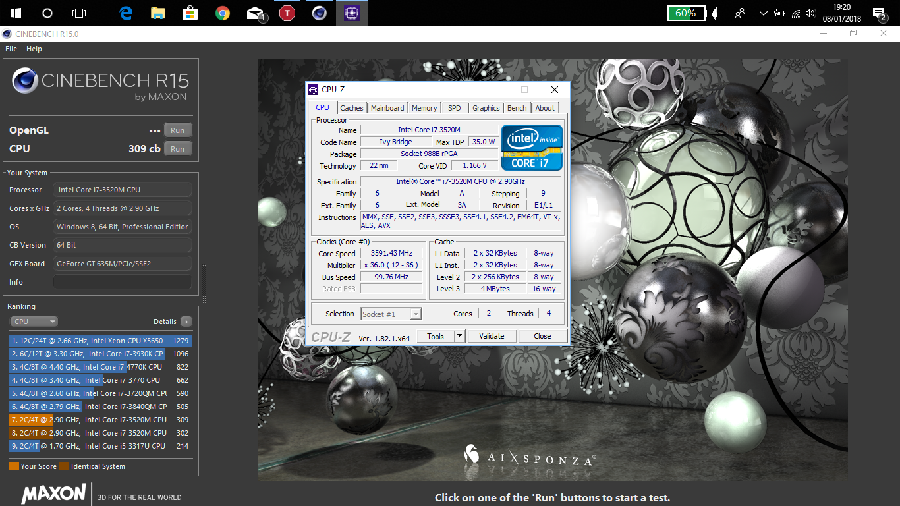Select ranking row Core i5-3317U
The height and width of the screenshot is (506, 900).
tap(100, 446)
